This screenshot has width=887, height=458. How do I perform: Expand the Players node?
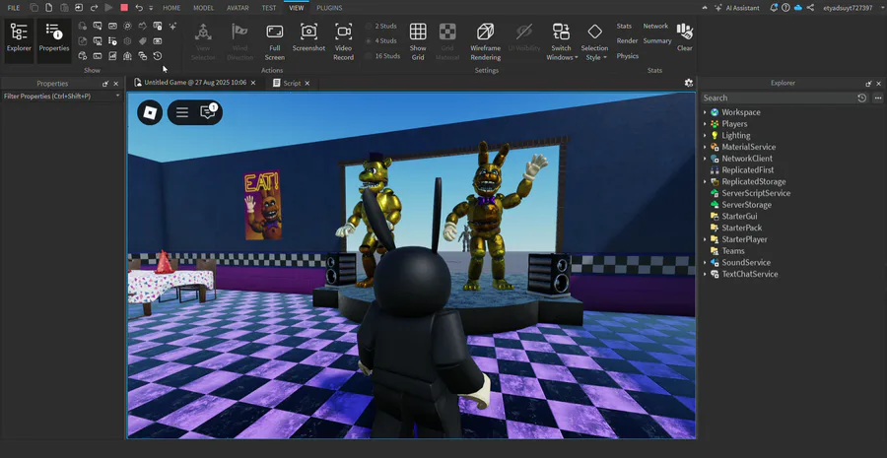tap(705, 124)
